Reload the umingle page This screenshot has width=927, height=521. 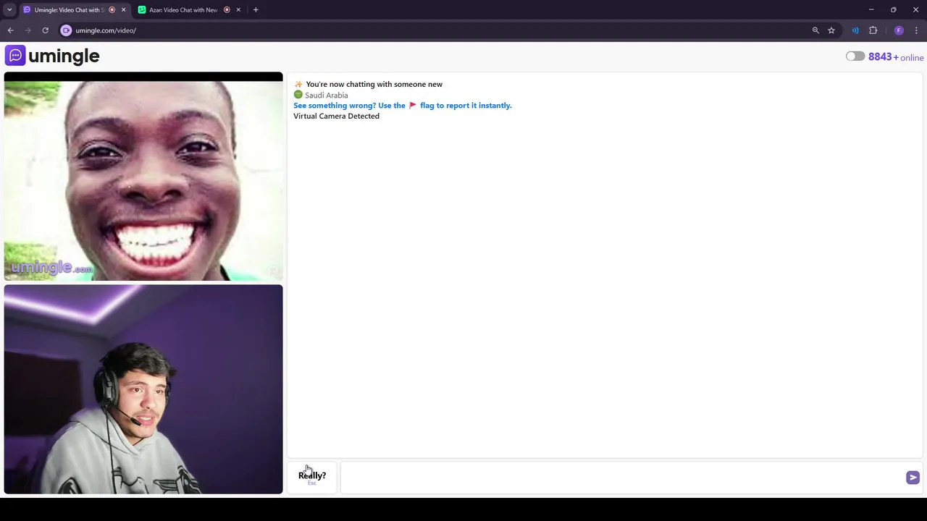(45, 30)
